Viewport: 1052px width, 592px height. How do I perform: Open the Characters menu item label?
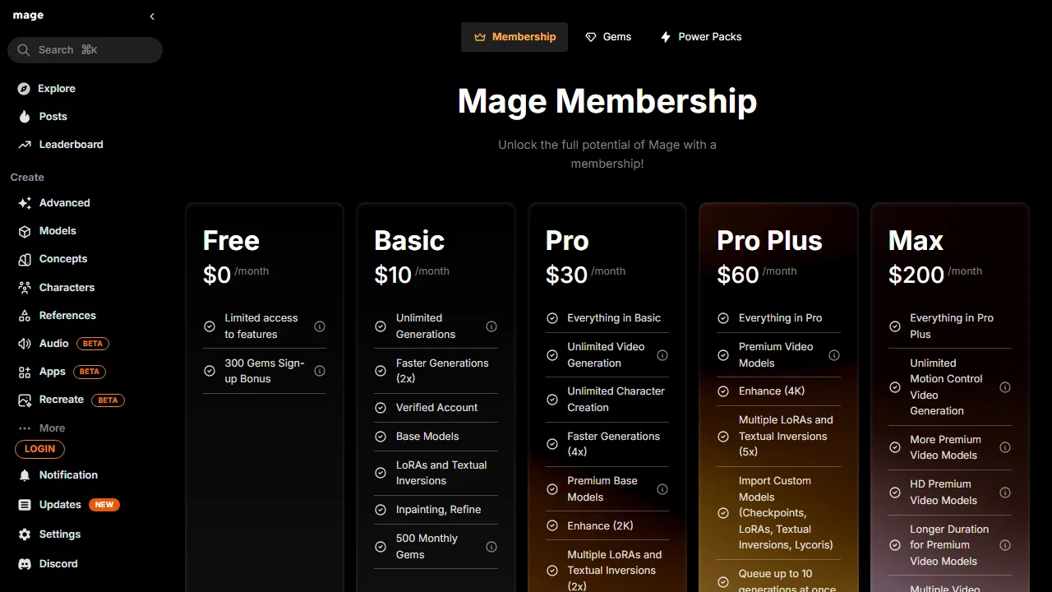pyautogui.click(x=67, y=288)
